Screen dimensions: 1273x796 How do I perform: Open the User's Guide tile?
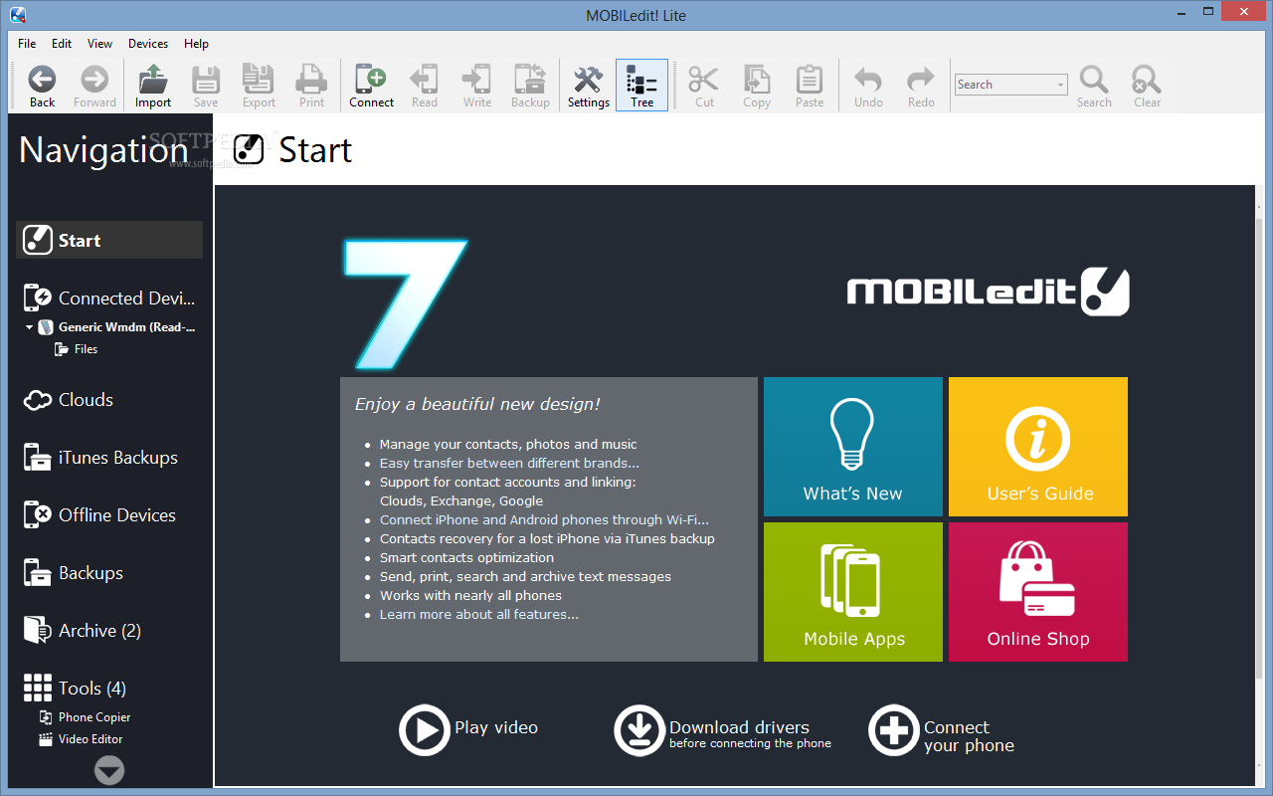pyautogui.click(x=1037, y=446)
